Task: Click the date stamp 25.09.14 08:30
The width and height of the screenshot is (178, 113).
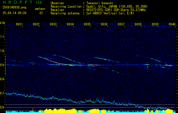Action: pos(14,13)
